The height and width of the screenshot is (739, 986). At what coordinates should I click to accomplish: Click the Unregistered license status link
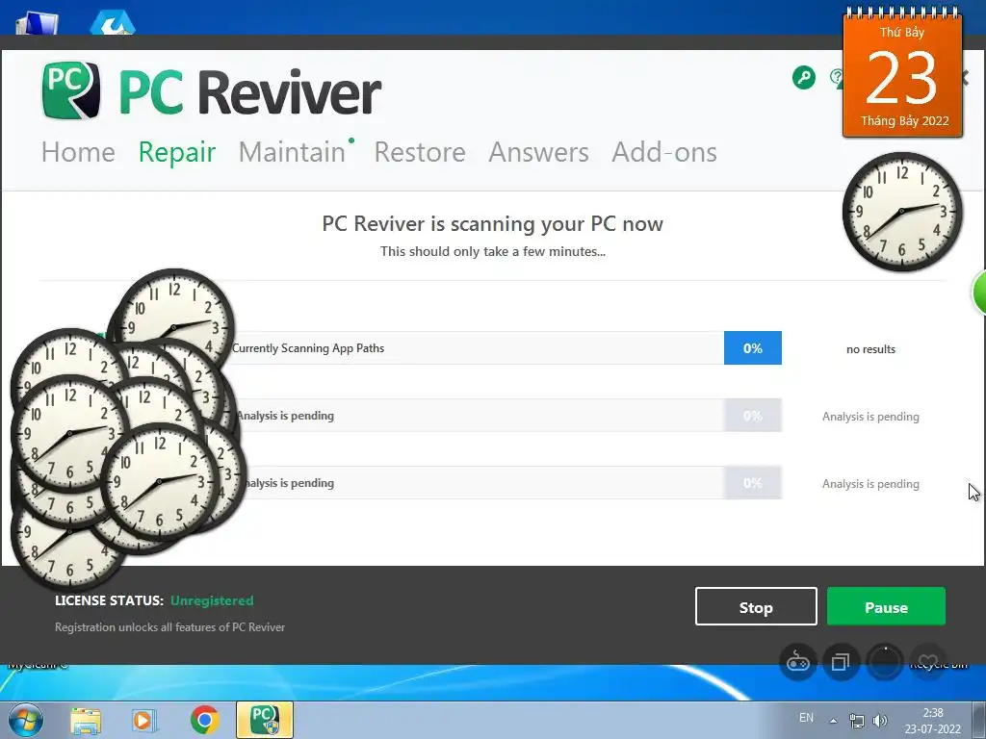pos(212,600)
